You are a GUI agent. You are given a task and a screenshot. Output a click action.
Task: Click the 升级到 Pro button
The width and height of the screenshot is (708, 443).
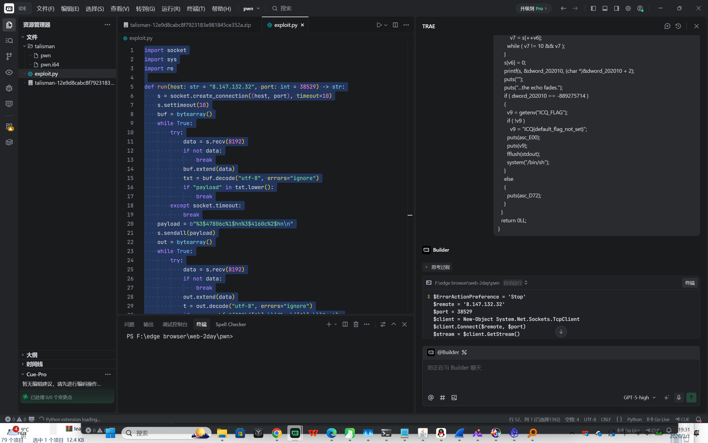(533, 9)
